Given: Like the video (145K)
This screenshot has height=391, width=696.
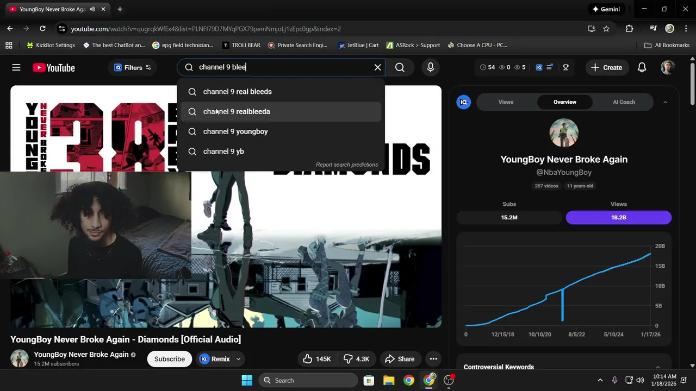Looking at the screenshot, I should pos(317,359).
